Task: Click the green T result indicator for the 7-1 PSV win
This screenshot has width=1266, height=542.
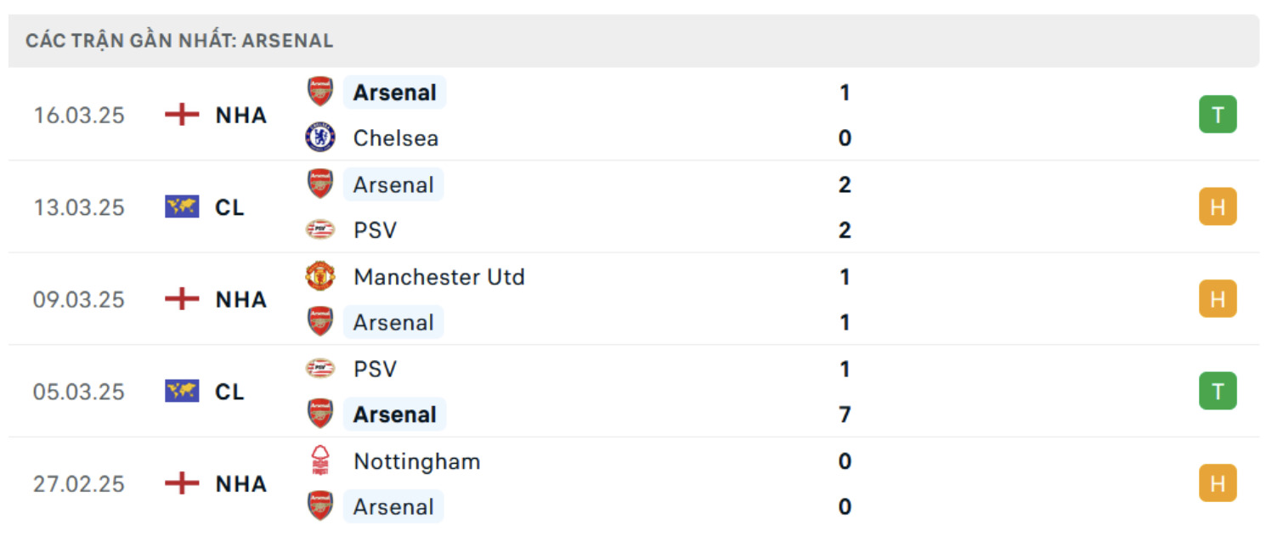Action: coord(1218,392)
